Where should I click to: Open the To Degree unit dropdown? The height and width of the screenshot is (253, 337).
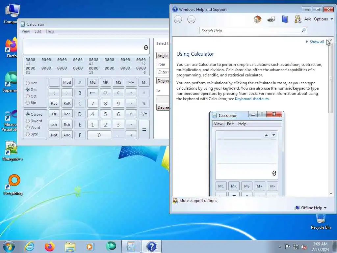(x=163, y=107)
